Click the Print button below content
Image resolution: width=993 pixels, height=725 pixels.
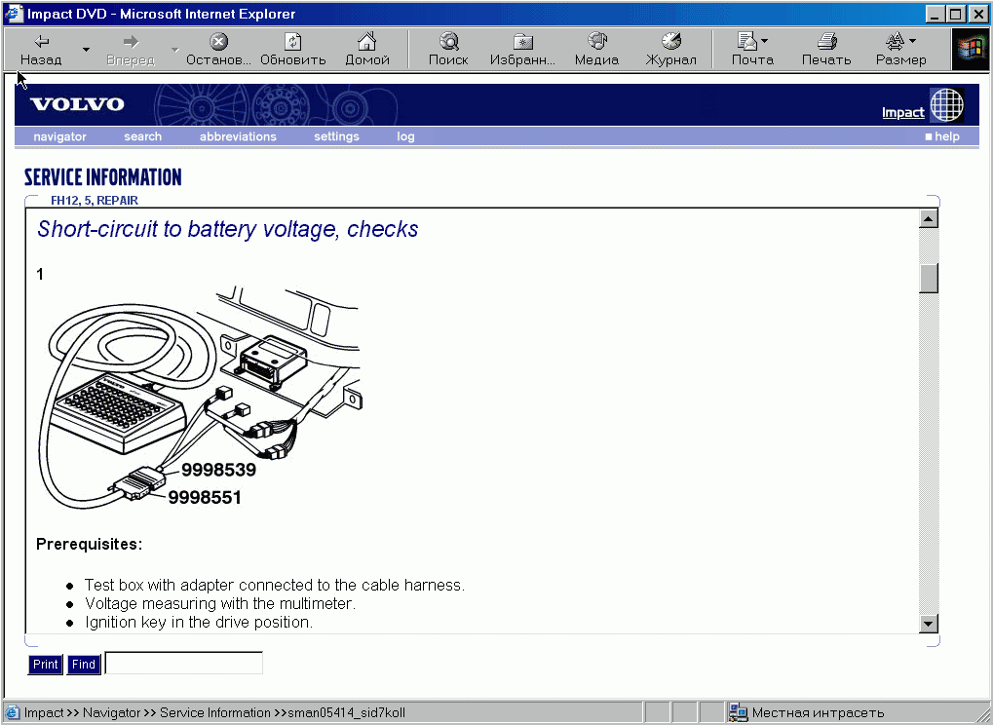coord(45,665)
